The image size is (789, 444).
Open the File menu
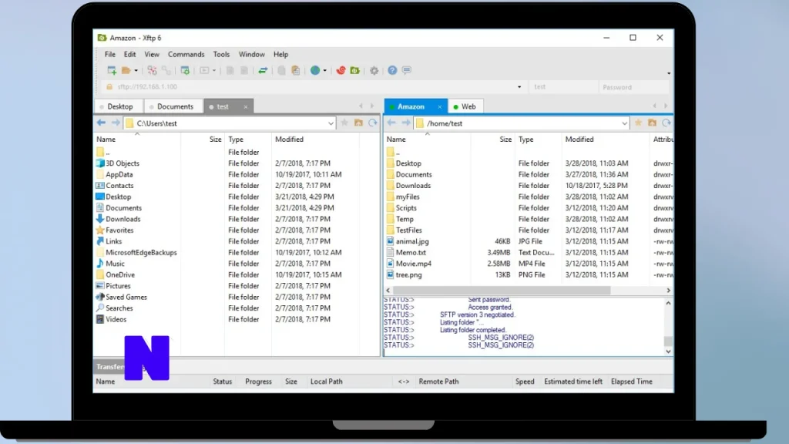point(109,55)
